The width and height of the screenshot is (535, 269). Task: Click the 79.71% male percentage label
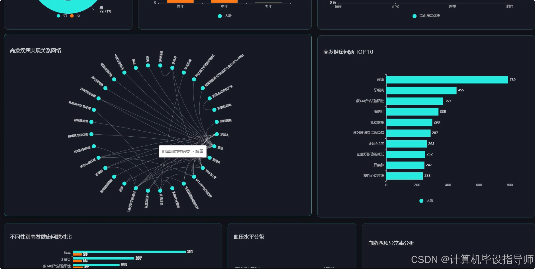[x=105, y=11]
